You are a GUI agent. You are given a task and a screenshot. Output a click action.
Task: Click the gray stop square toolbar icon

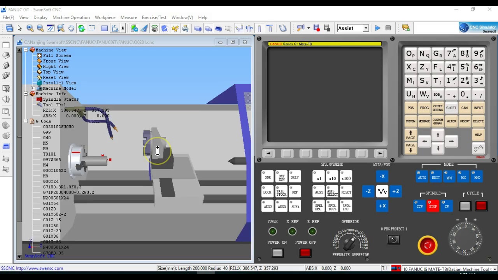[x=388, y=28]
